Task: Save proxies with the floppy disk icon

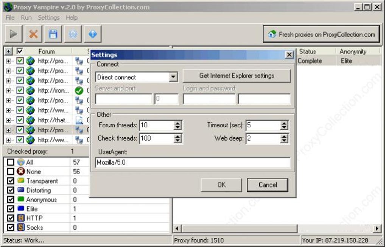Action: (53, 34)
